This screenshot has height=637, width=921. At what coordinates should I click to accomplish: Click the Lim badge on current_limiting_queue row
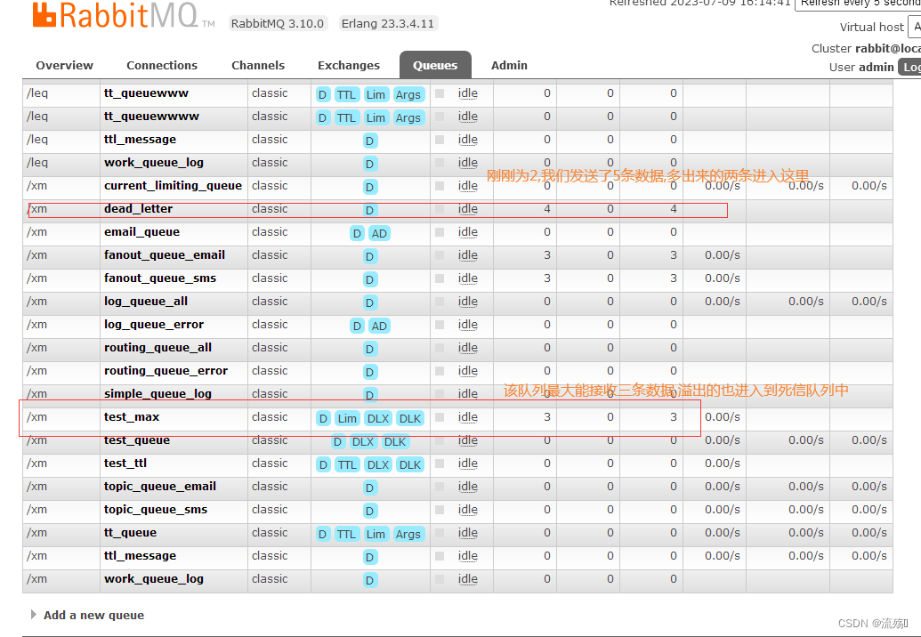[x=369, y=187]
